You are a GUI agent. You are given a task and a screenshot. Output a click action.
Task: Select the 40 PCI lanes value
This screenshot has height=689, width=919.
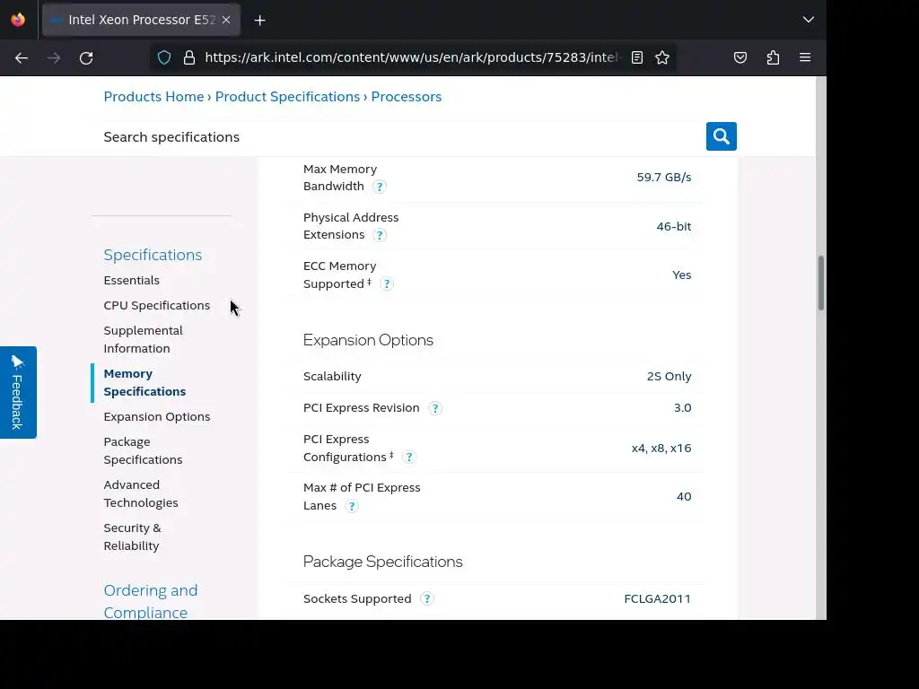pos(684,497)
